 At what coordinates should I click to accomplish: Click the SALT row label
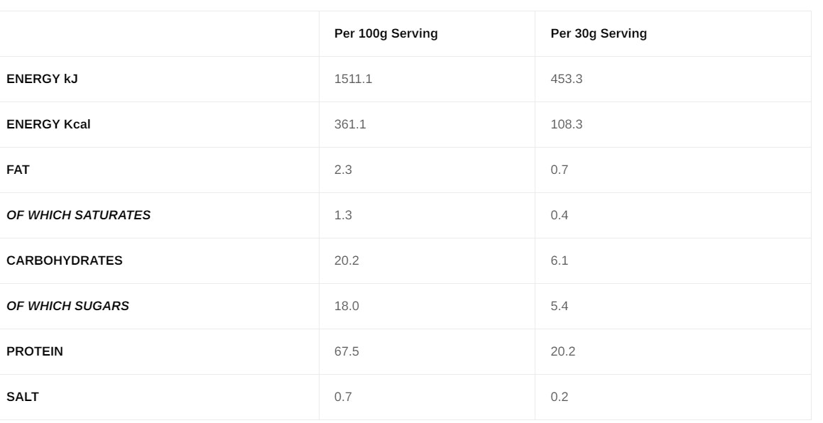pyautogui.click(x=22, y=397)
